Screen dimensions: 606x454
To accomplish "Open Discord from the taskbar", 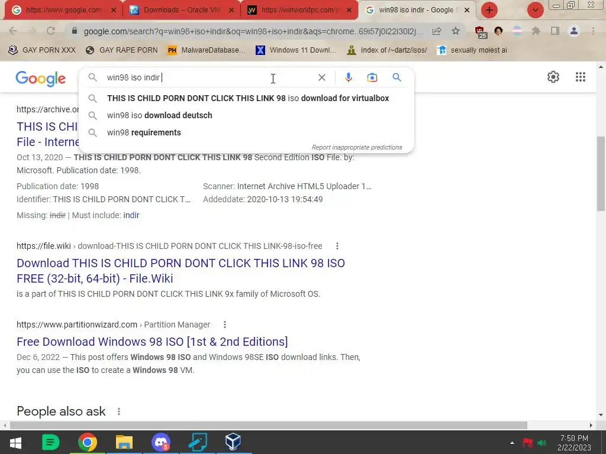I will pyautogui.click(x=160, y=442).
